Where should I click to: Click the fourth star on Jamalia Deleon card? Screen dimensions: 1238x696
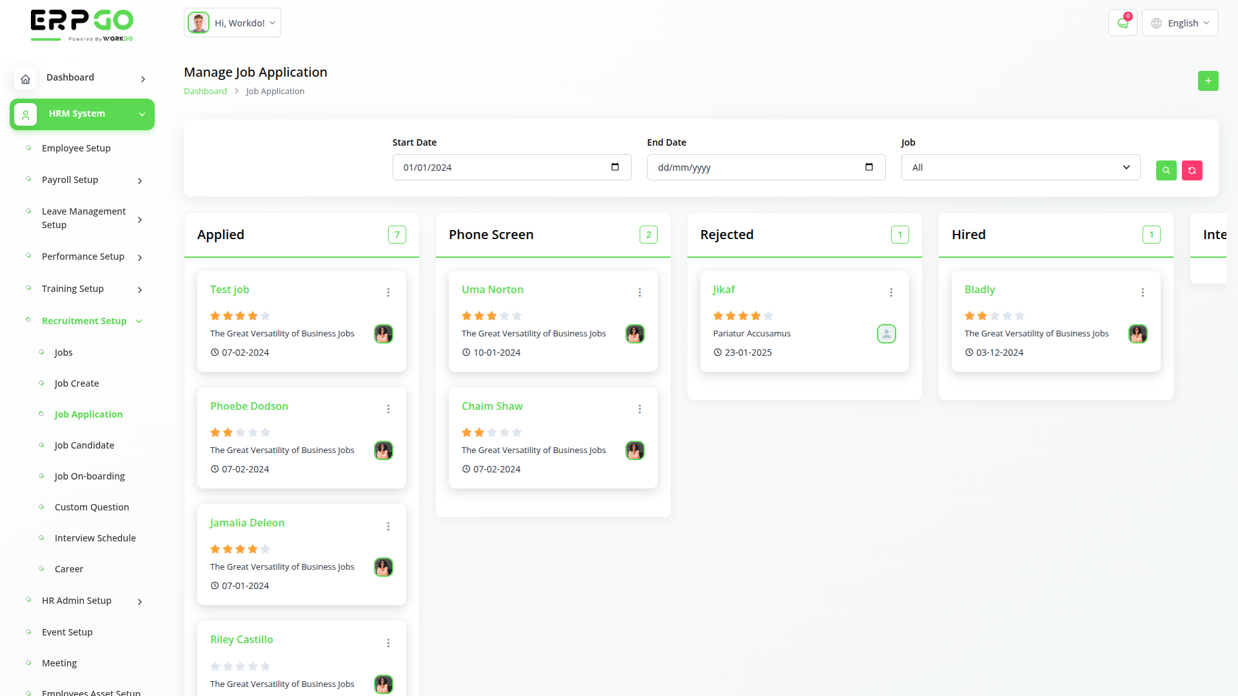(x=253, y=549)
